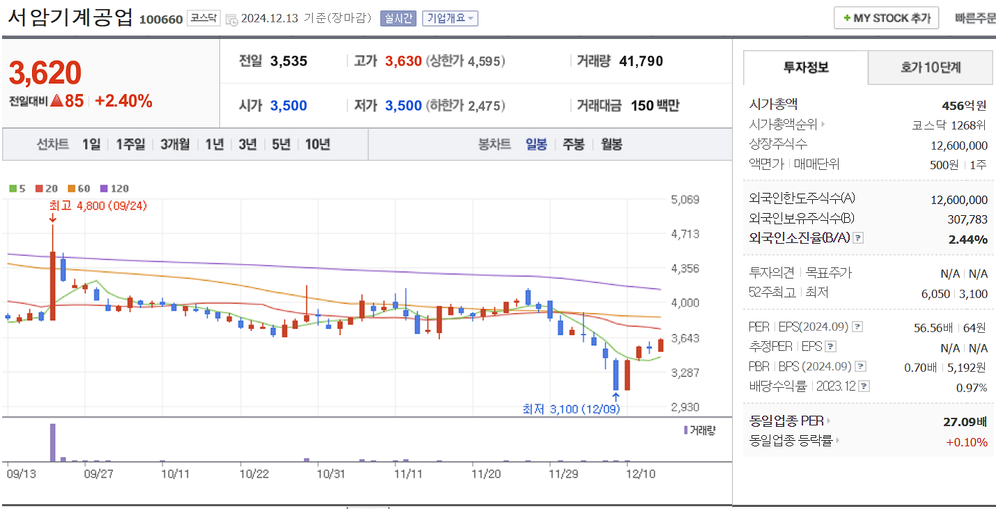The width and height of the screenshot is (996, 509).
Task: Click the help icon next to 추정PER EPS
Action: tap(830, 347)
